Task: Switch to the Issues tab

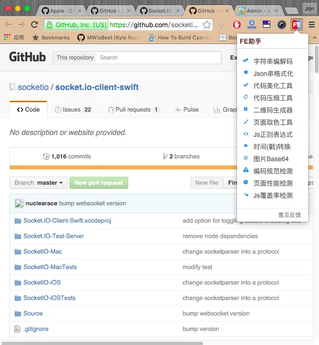Action: click(x=73, y=110)
